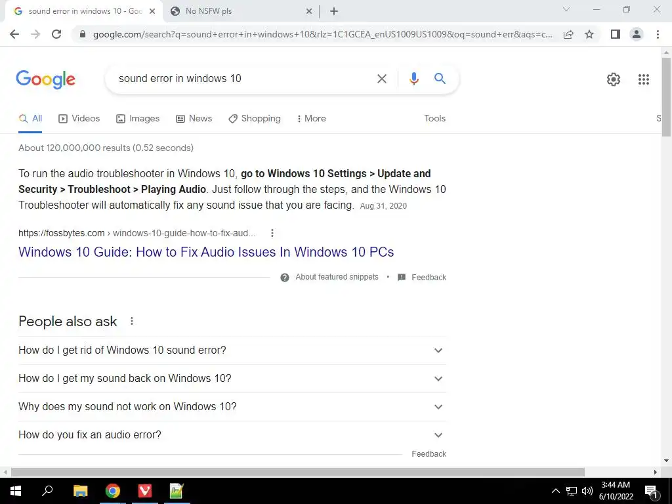
Task: Open the notification center icon
Action: click(651, 492)
